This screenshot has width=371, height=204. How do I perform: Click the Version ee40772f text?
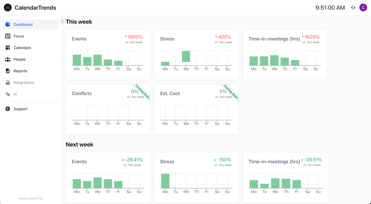(31, 199)
